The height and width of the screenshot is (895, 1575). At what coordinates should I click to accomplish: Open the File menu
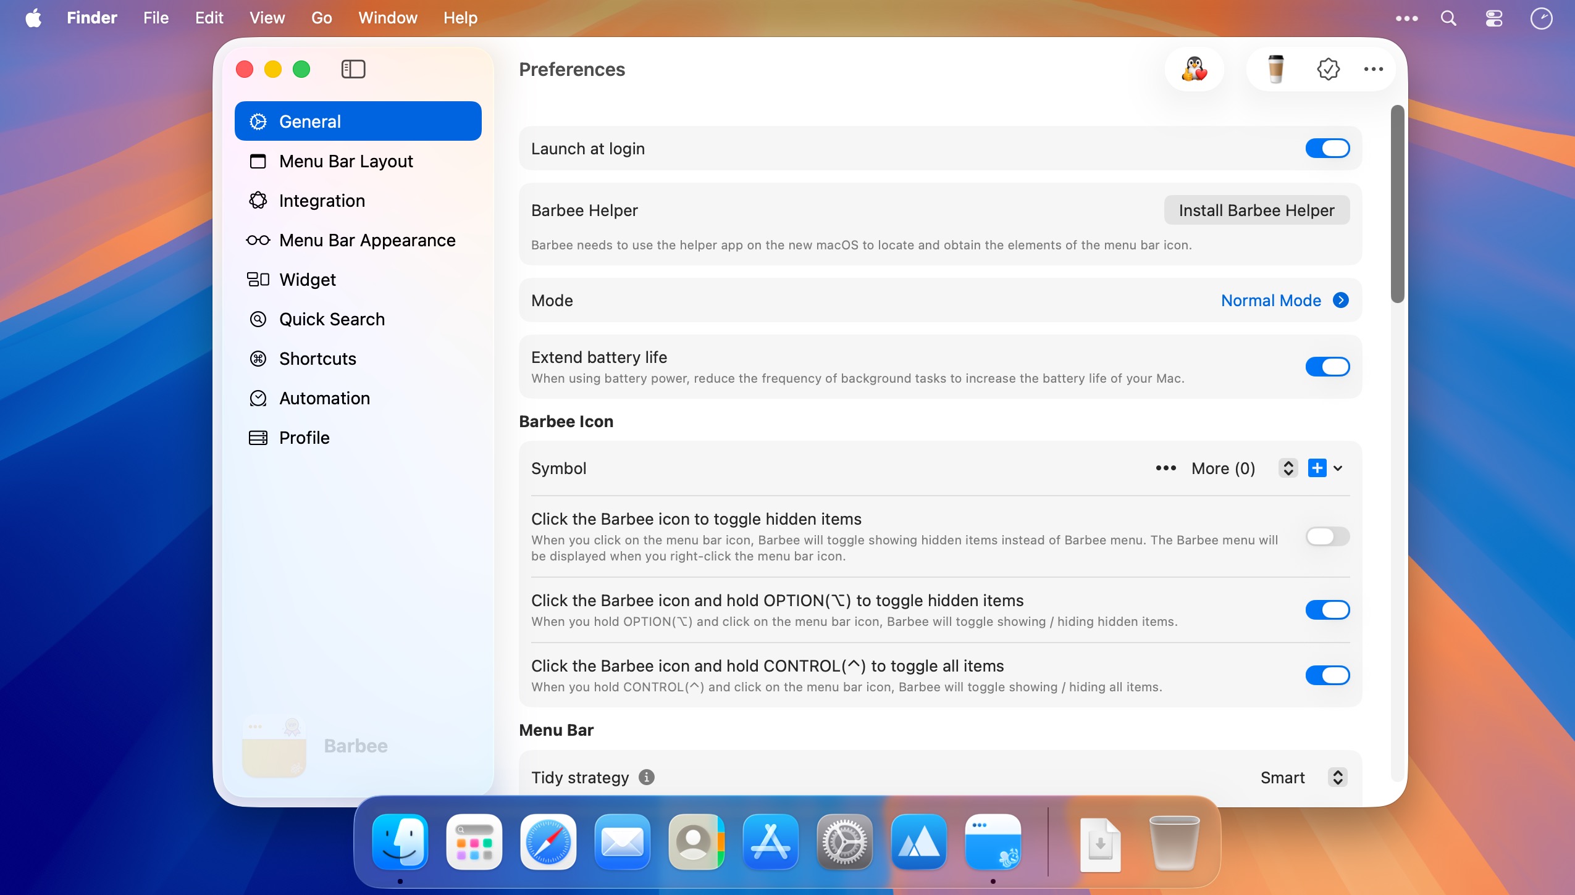coord(156,18)
